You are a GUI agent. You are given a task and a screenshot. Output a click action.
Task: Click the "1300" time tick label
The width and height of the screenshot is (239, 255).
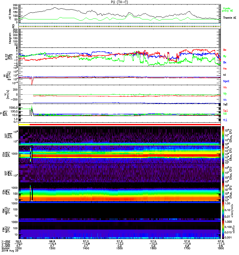[x=52, y=248]
